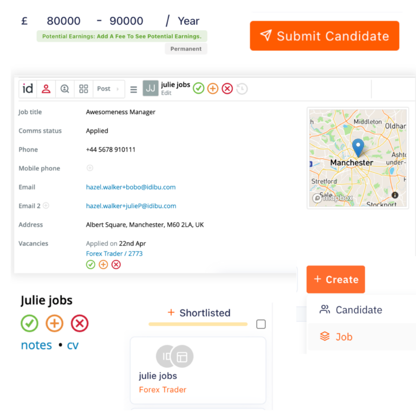Open julie jobs card name
The height and width of the screenshot is (416, 416).
[158, 376]
